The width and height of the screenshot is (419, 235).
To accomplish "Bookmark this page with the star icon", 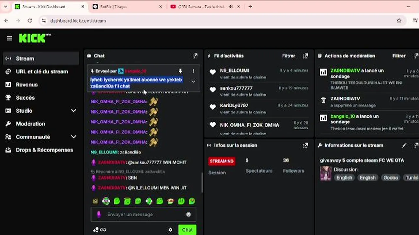I will pos(399,21).
